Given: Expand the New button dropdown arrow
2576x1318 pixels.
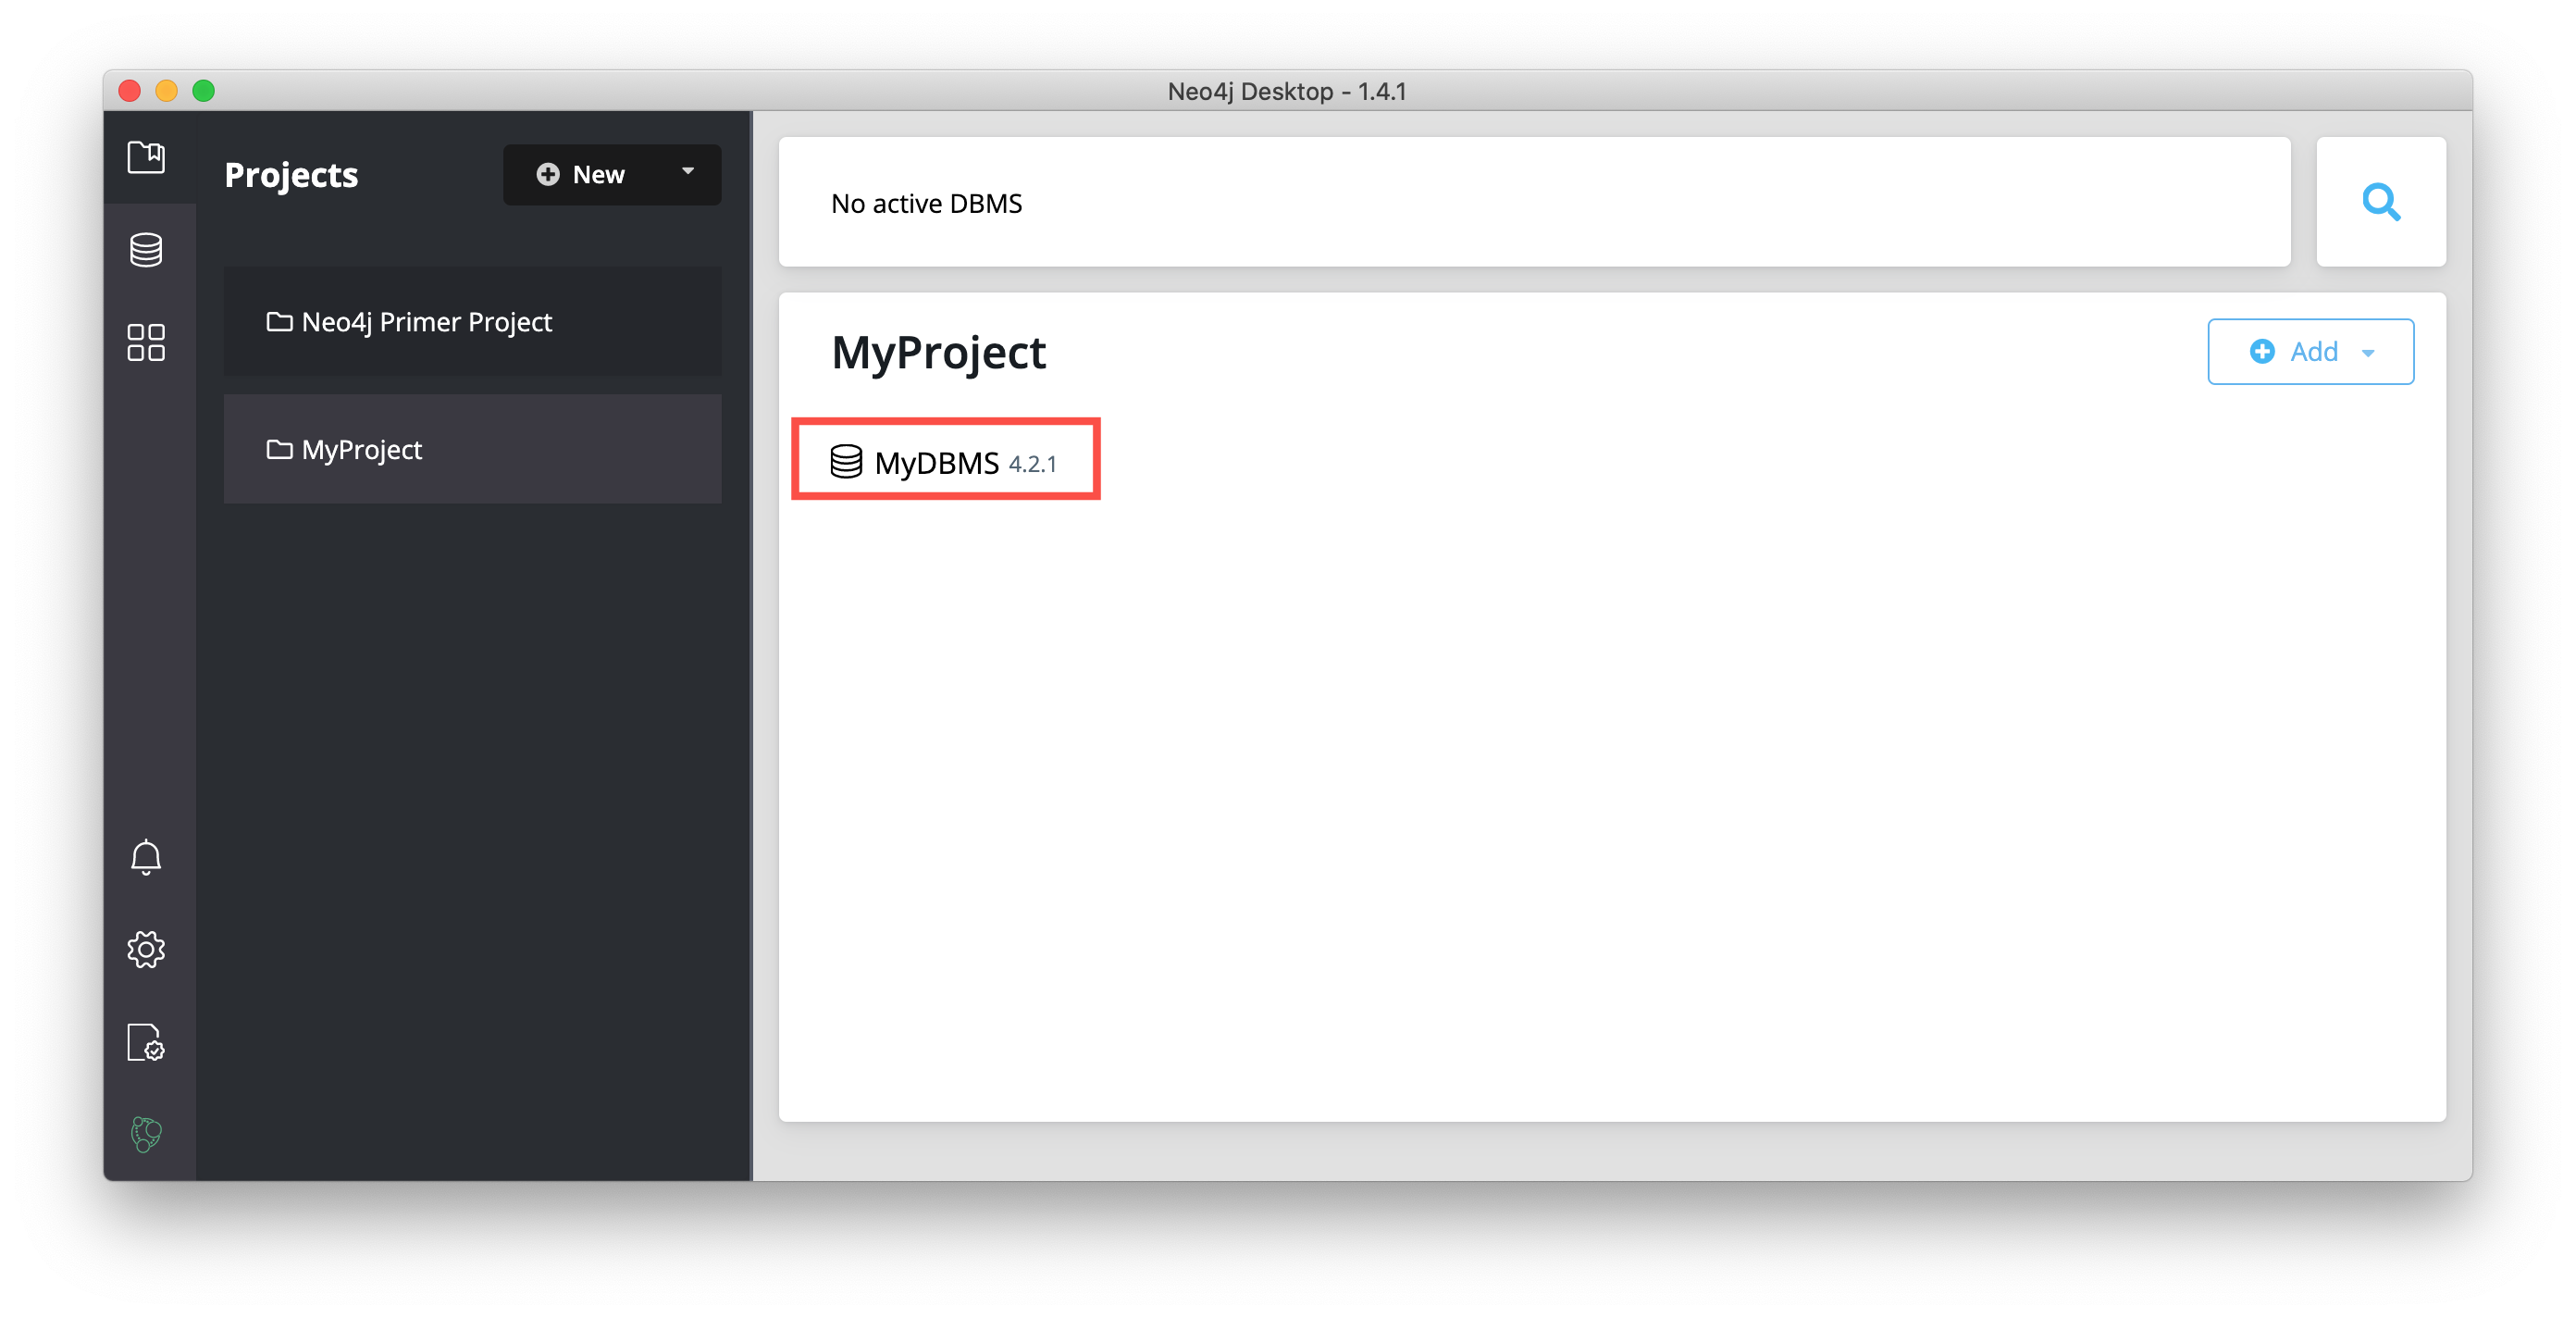Looking at the screenshot, I should click(688, 171).
